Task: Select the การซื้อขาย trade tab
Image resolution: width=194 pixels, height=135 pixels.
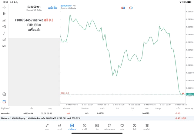Action: pyautogui.click(x=72, y=127)
